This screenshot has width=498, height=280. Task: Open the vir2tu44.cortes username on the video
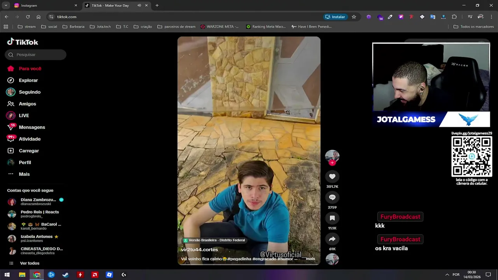point(200,250)
